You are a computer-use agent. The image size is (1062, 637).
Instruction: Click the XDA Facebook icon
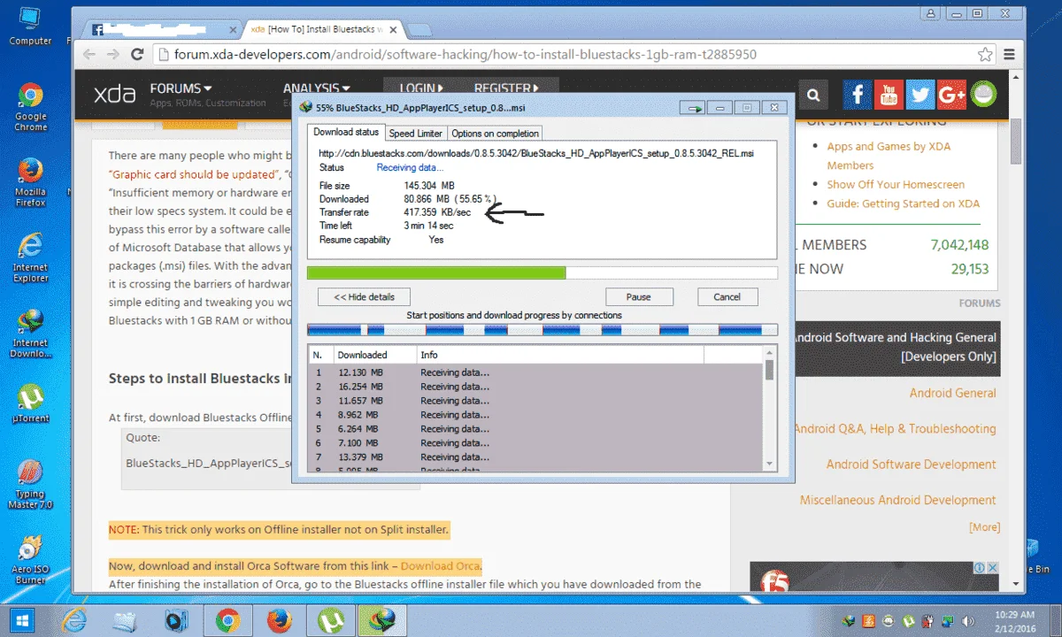857,95
